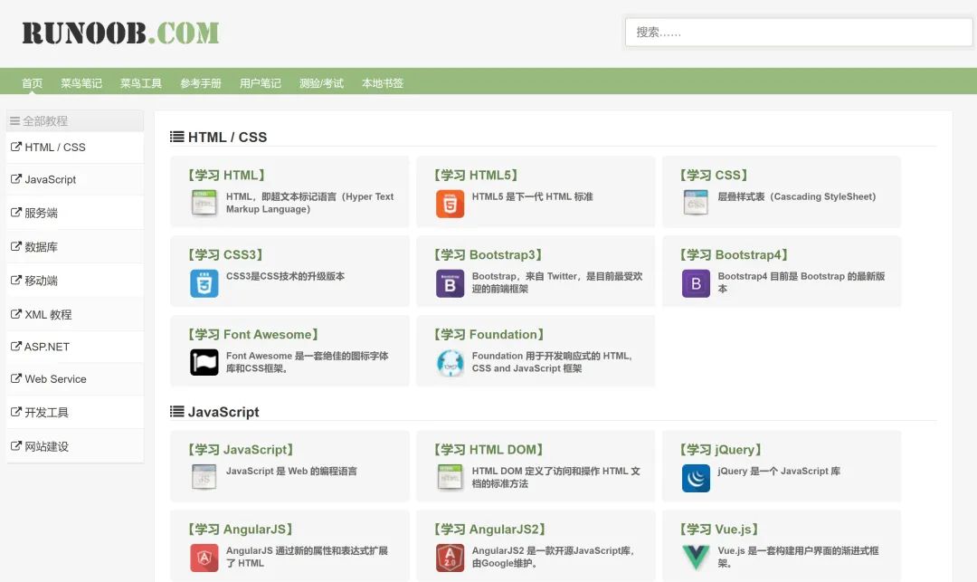Open the 【学习 HTML DOM】 tutorial link
The width and height of the screenshot is (977, 582).
tap(489, 450)
